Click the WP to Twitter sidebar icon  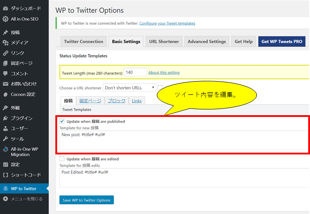pos(5,188)
